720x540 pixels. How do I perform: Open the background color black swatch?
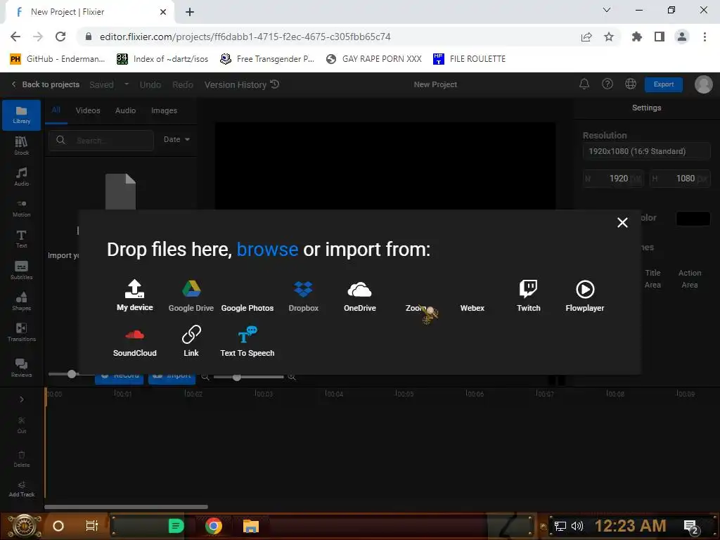(x=693, y=219)
